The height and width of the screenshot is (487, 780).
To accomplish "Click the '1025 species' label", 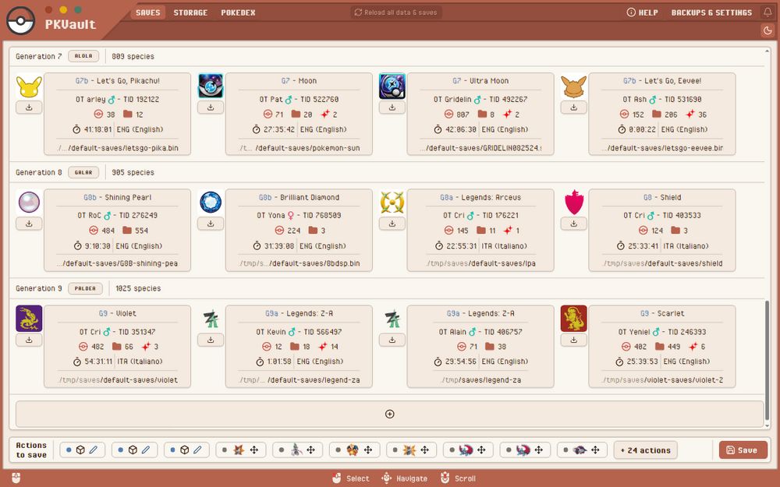I will click(138, 288).
